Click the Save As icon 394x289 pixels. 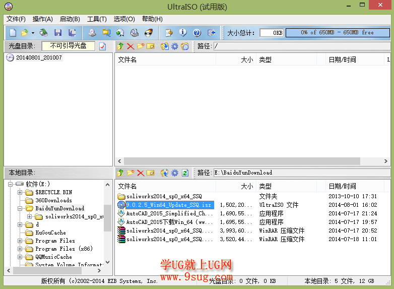73,33
